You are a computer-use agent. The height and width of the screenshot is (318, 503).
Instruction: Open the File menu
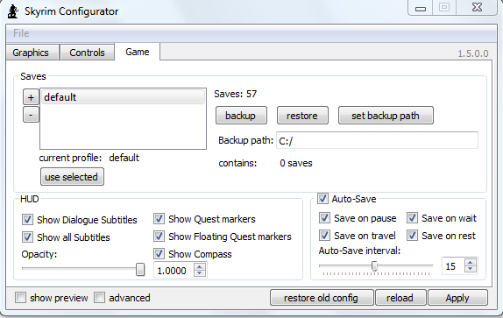[21, 33]
